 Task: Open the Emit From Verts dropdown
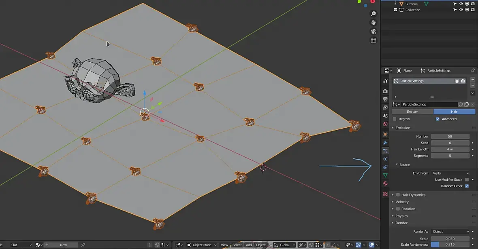coord(450,173)
